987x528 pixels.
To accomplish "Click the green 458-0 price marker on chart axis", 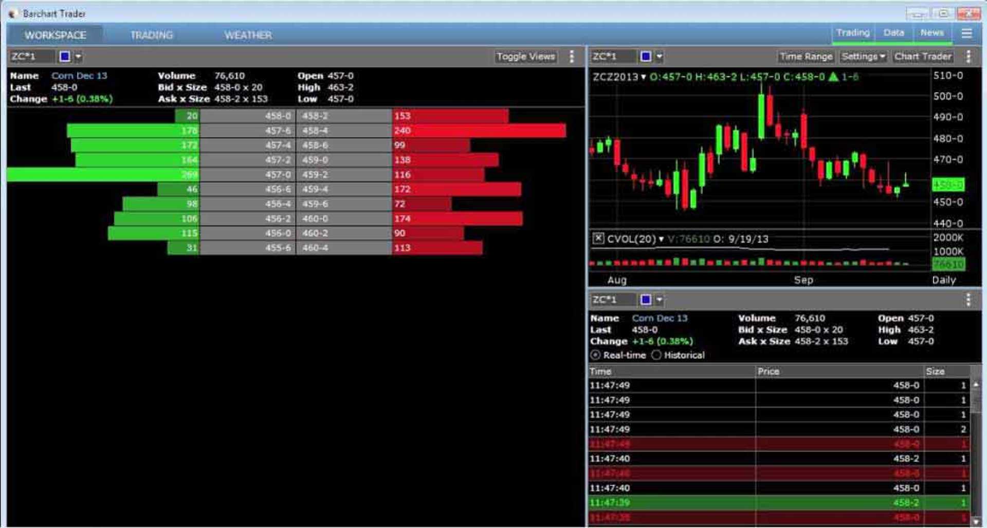I will click(x=948, y=184).
